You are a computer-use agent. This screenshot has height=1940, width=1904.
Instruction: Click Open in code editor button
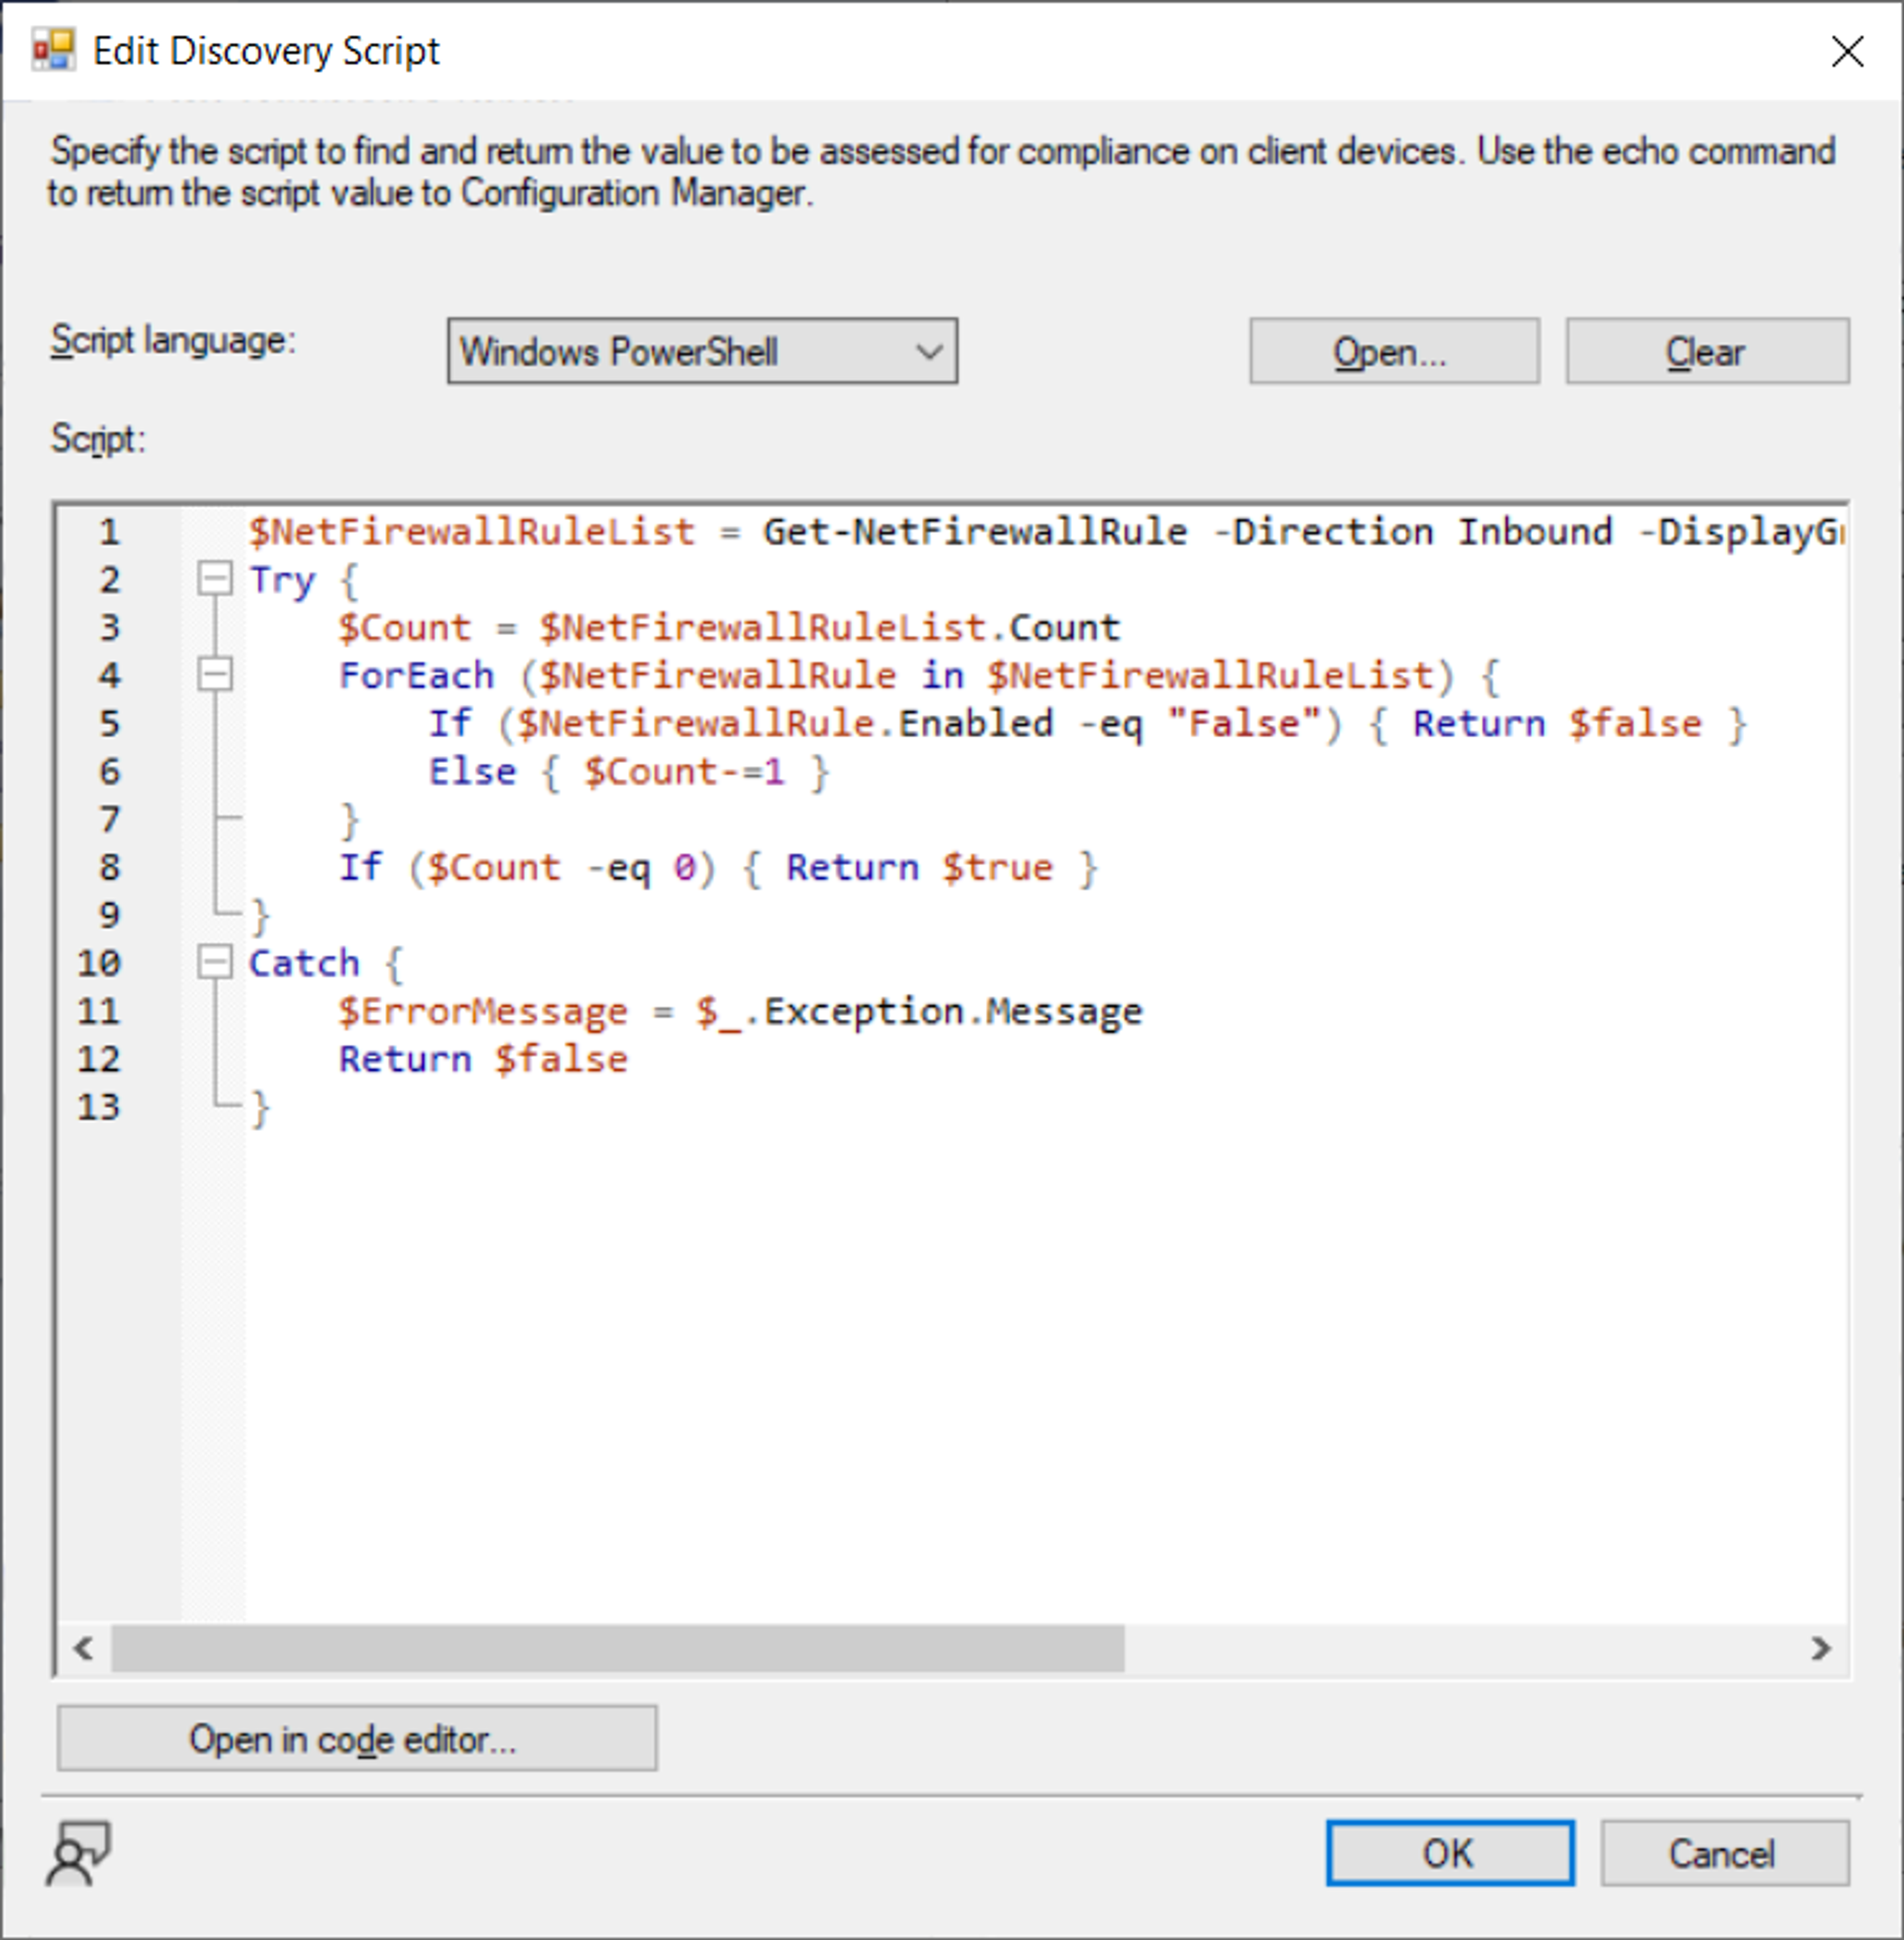pyautogui.click(x=357, y=1739)
